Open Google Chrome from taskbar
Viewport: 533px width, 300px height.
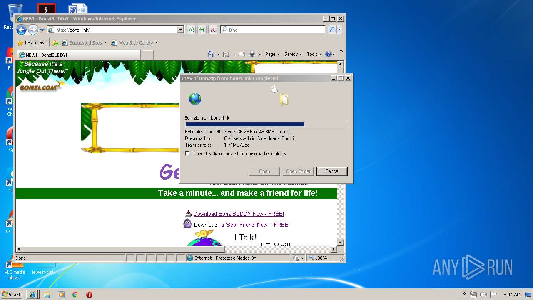click(x=75, y=295)
